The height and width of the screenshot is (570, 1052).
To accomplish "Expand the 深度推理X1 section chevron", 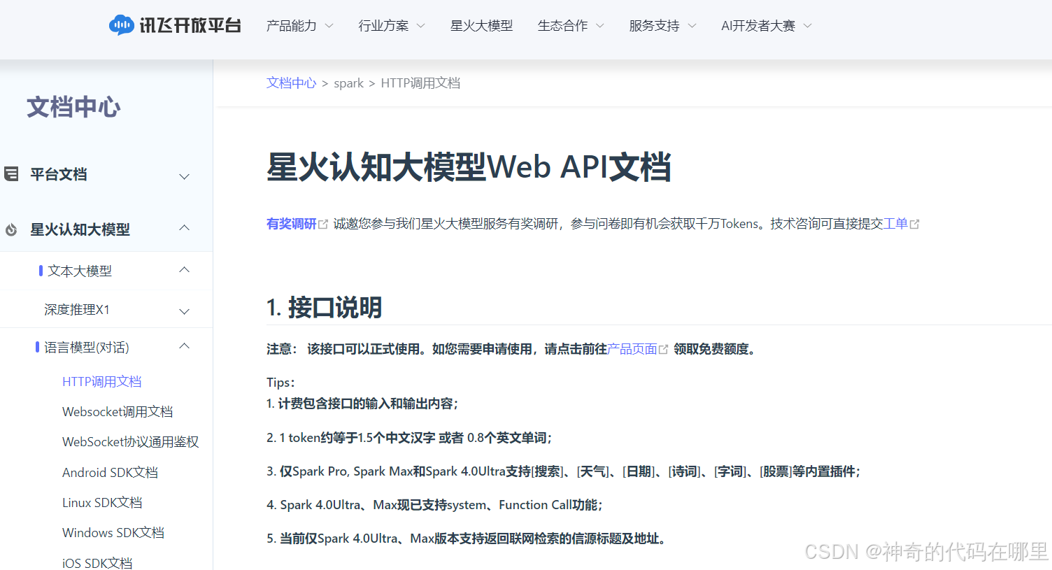I will tap(185, 311).
